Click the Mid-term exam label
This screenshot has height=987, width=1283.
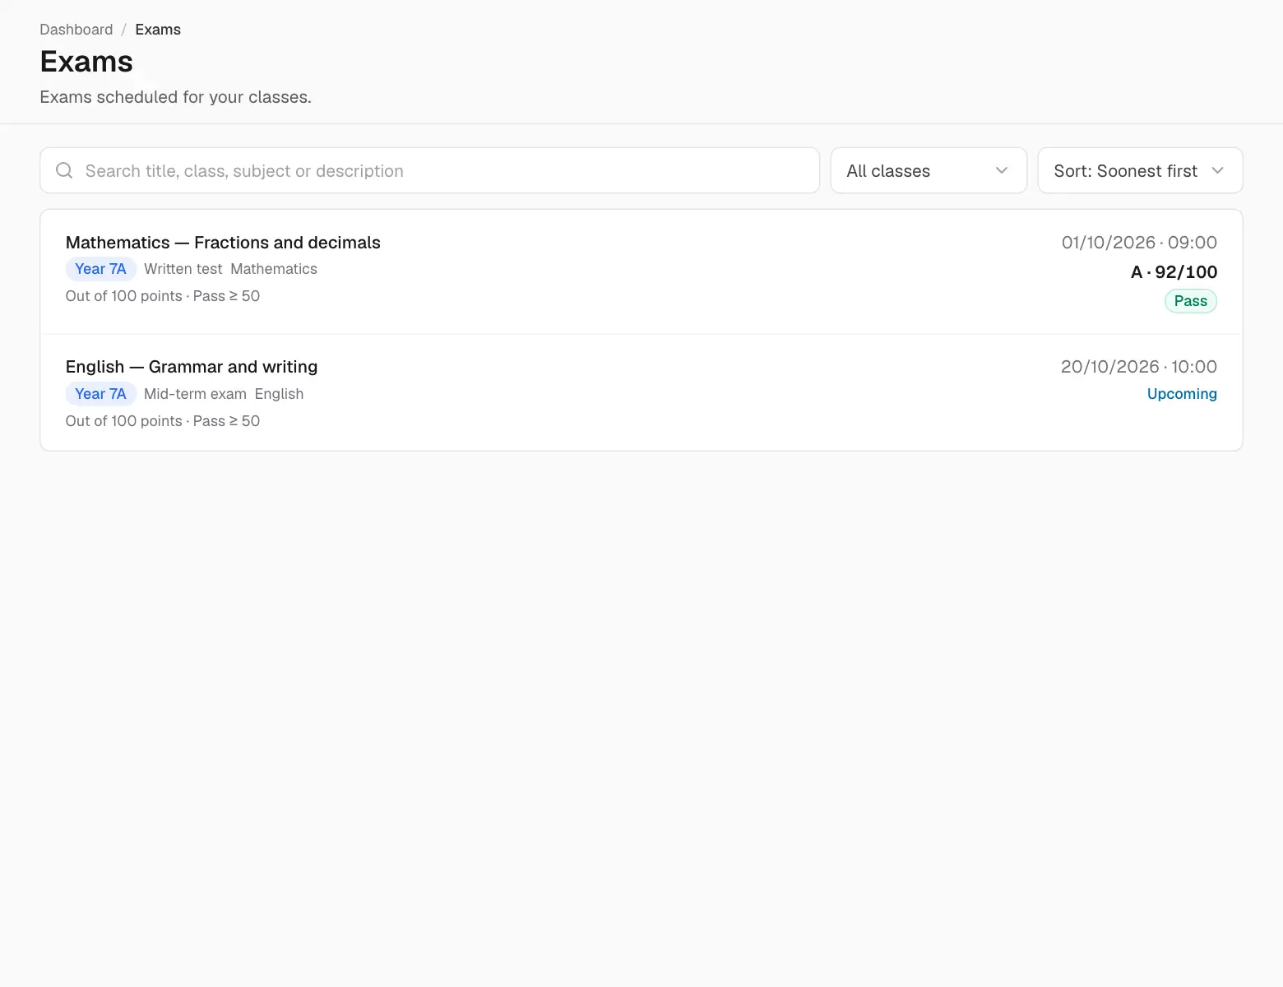195,394
